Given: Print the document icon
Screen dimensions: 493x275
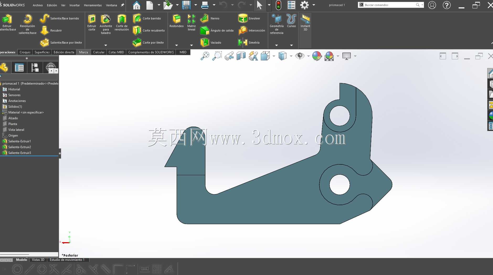Looking at the screenshot, I should 205,5.
